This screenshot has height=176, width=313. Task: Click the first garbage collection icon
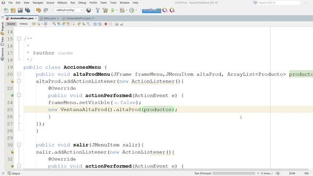coord(165,10)
